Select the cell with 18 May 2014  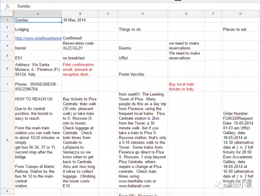click(79, 20)
